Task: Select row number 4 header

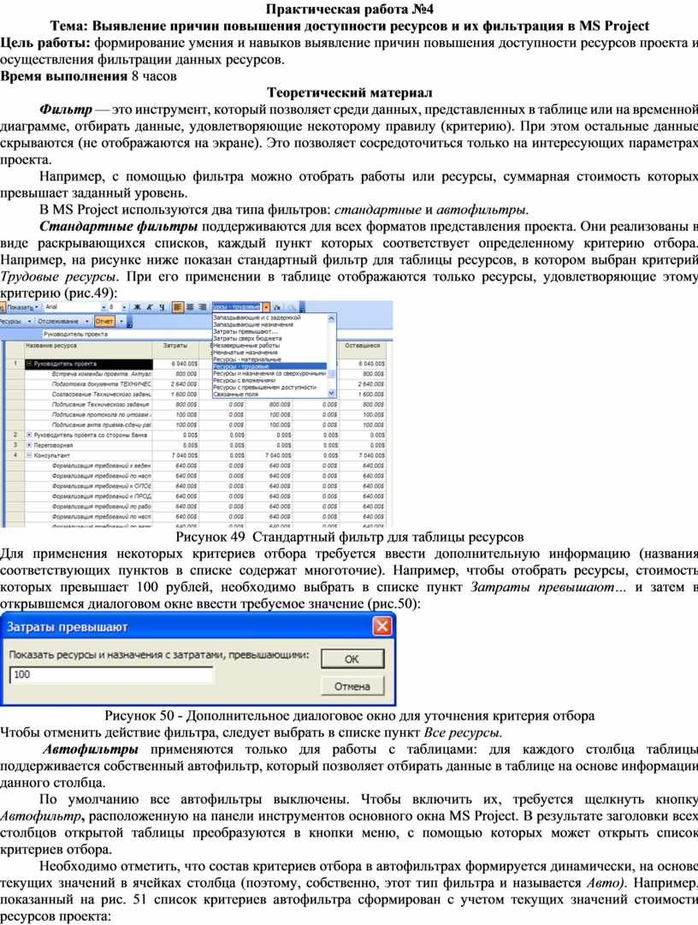Action: coord(14,455)
